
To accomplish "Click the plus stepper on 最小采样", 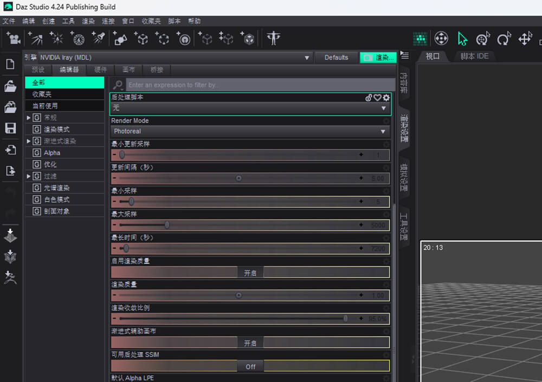I will (361, 202).
